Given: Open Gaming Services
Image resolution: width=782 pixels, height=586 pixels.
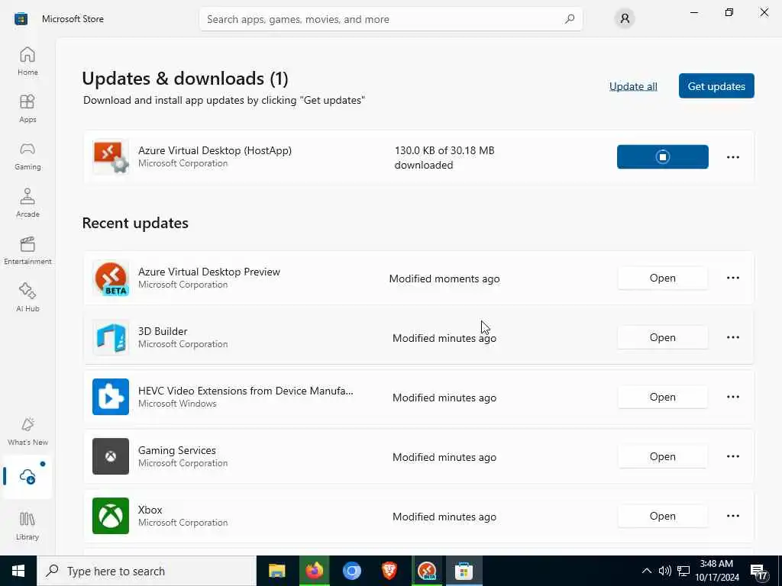Looking at the screenshot, I should [x=662, y=456].
